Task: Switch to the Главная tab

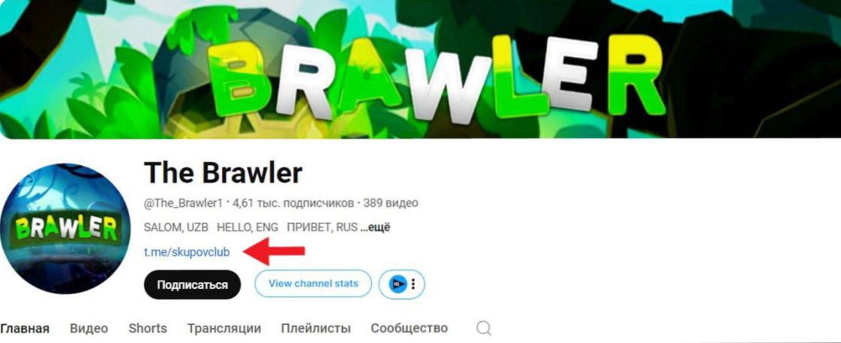Action: coord(25,328)
